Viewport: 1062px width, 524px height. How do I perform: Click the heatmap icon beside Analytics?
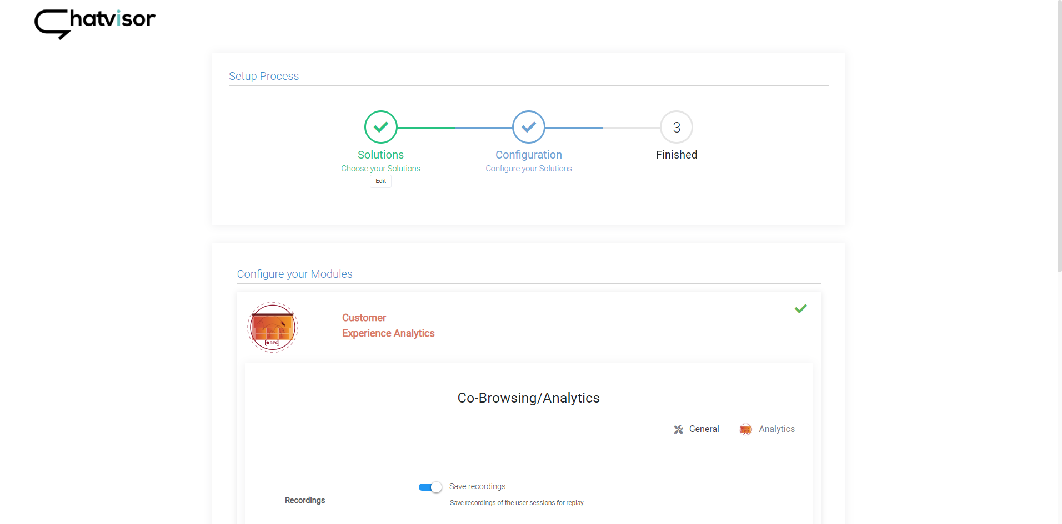click(745, 429)
